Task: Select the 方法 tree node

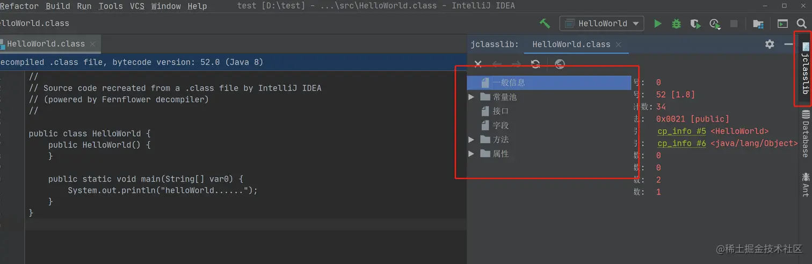Action: coord(500,139)
